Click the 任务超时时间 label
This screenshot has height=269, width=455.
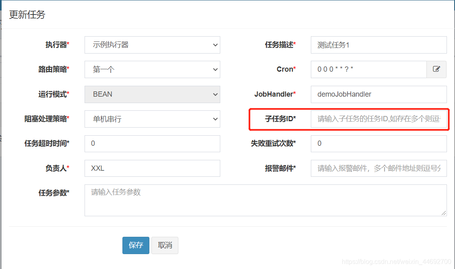pos(47,143)
